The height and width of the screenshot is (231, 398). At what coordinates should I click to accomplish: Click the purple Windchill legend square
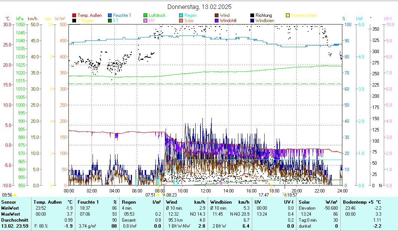pos(217,21)
